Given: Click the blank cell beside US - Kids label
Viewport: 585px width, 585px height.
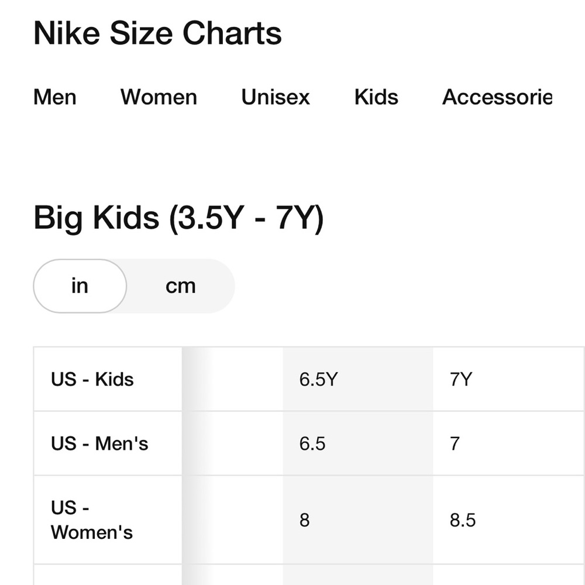Looking at the screenshot, I should click(x=233, y=379).
